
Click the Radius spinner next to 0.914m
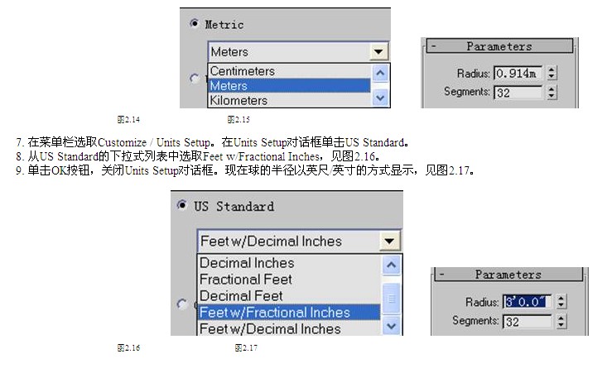coord(552,74)
